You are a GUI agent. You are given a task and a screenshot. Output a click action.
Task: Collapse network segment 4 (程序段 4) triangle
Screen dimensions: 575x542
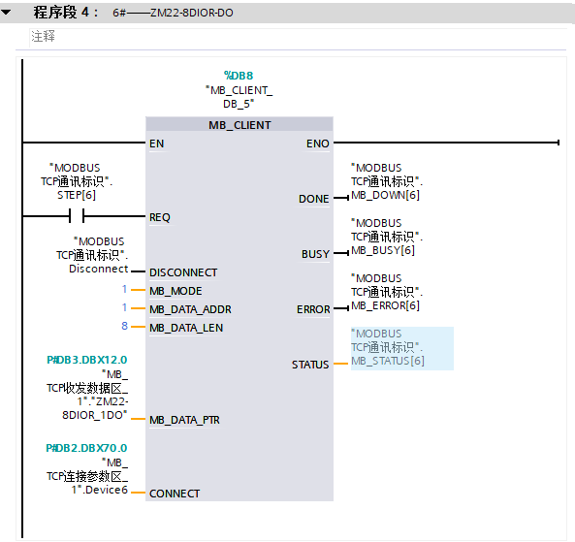point(6,13)
